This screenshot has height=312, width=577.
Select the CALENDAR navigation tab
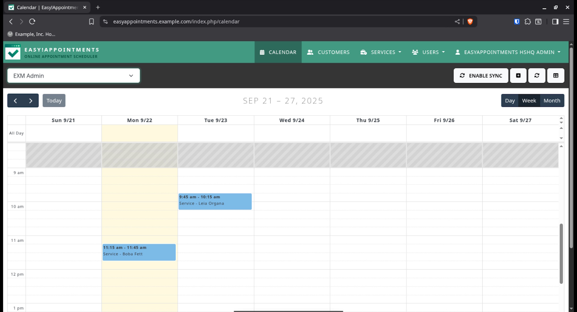coord(278,52)
